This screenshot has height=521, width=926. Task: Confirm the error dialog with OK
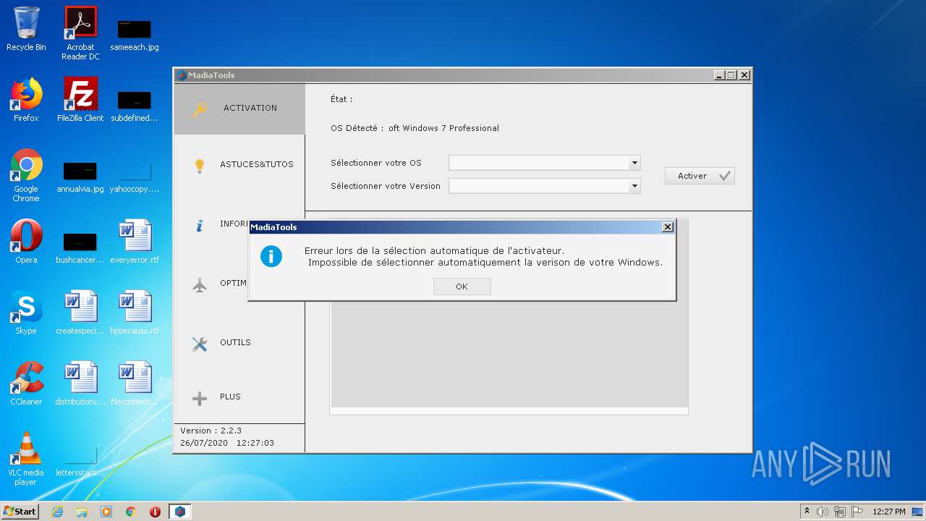tap(462, 287)
